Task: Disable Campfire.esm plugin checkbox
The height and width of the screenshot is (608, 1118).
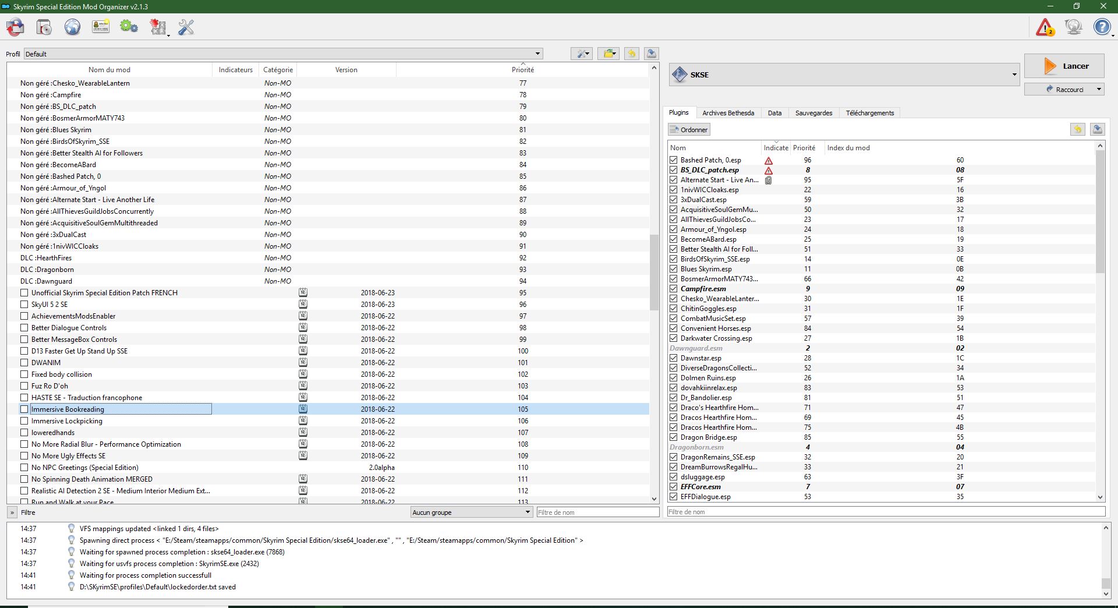Action: (x=674, y=288)
